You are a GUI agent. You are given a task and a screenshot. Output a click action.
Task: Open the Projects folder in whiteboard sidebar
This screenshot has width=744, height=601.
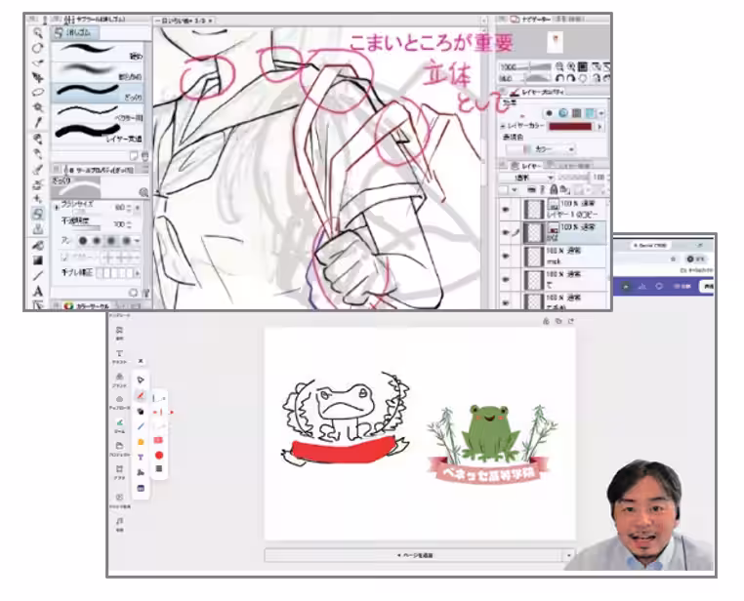[x=119, y=449]
